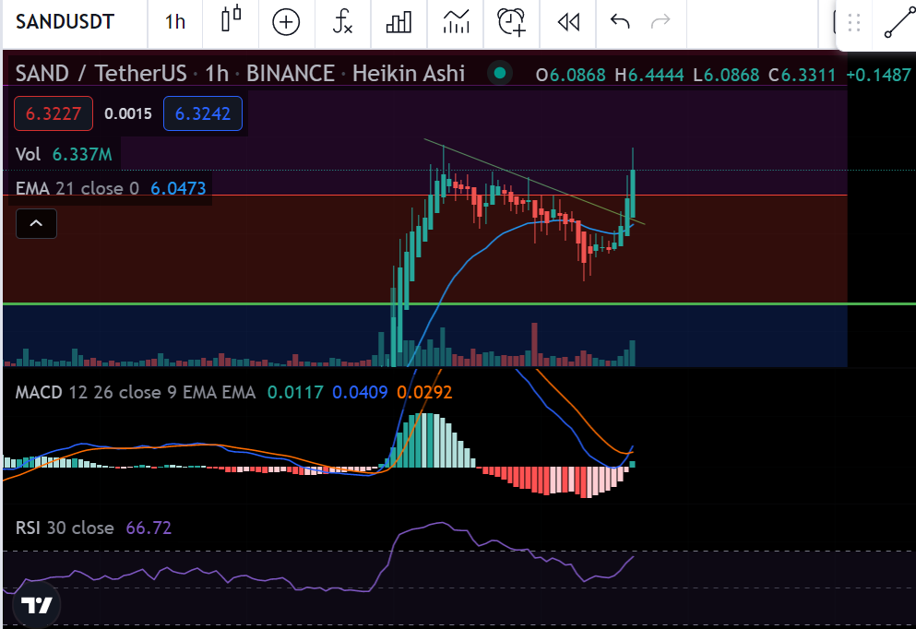Collapse the indicator legend with the chevron
916x629 pixels.
click(36, 224)
